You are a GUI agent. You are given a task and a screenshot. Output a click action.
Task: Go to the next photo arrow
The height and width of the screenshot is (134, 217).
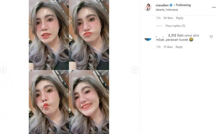pos(135,70)
